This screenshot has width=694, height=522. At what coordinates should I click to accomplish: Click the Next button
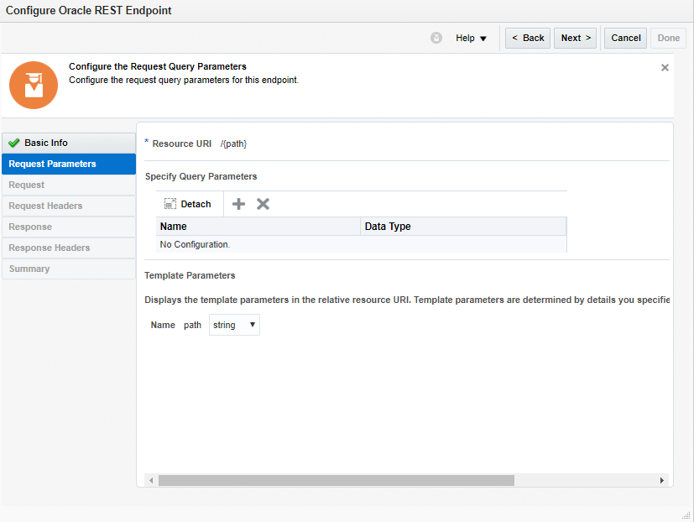tap(576, 38)
